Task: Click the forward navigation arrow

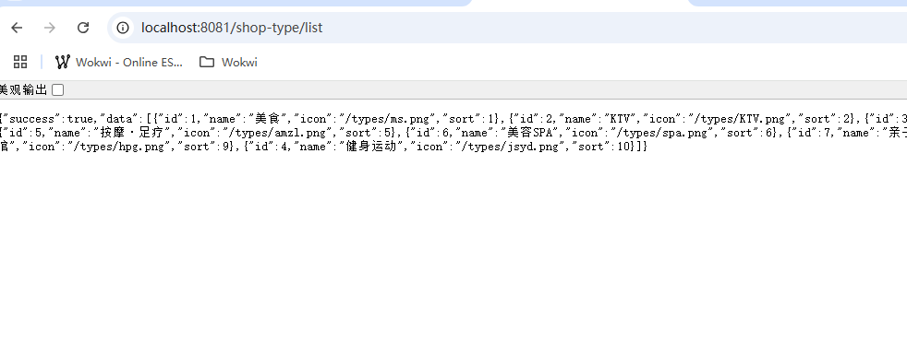Action: click(x=50, y=28)
